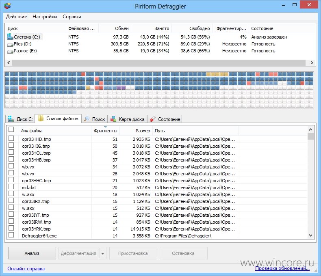This screenshot has height=276, width=321.
Task: Open the Онлайн-справка link
Action: pos(26,269)
